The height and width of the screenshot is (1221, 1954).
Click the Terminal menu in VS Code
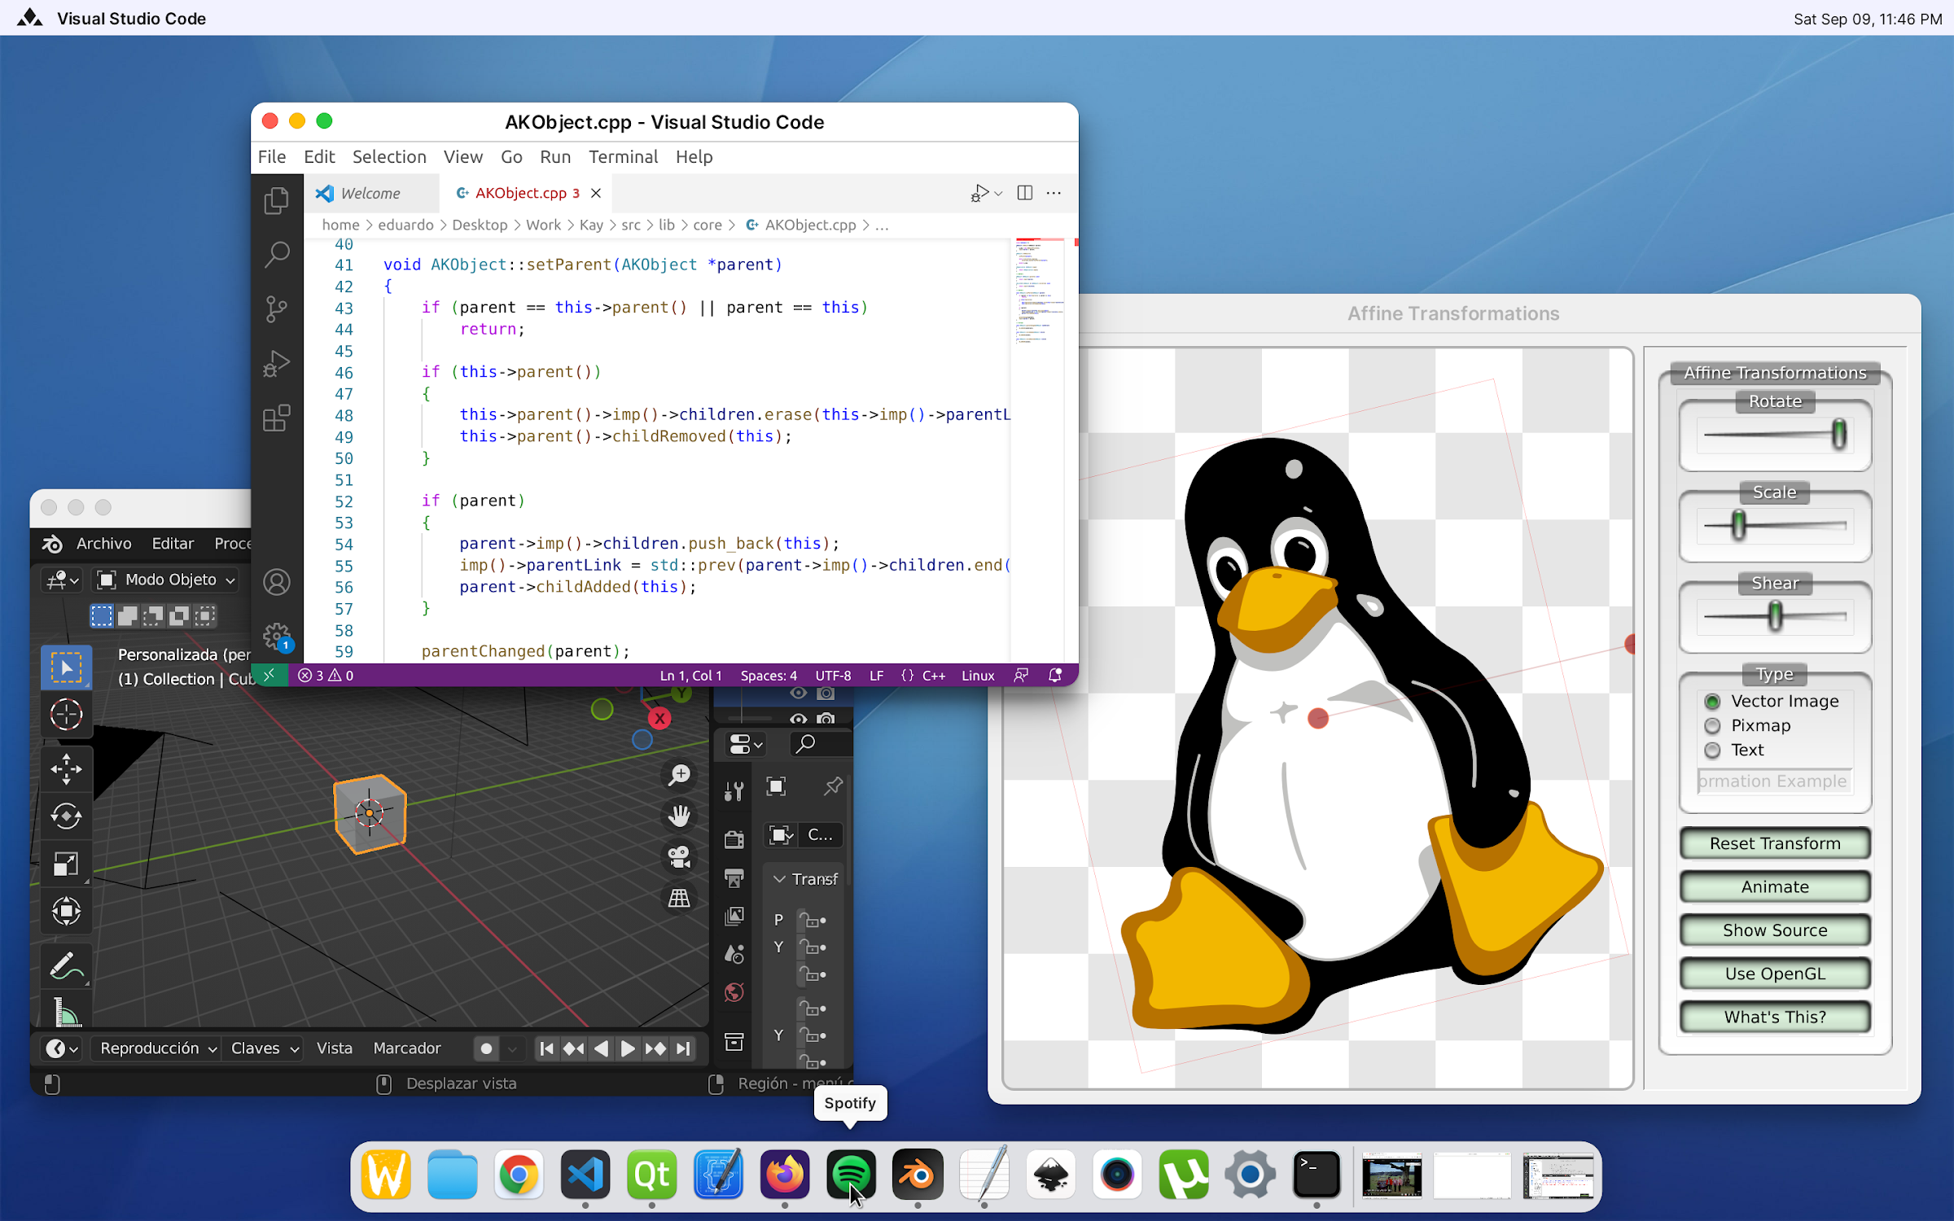[x=623, y=156]
